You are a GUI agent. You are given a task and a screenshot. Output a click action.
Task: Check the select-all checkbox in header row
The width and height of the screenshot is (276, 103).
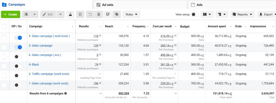pos(4,26)
